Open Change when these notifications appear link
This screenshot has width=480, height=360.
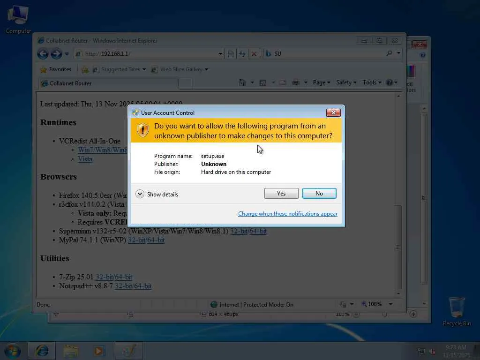(288, 214)
